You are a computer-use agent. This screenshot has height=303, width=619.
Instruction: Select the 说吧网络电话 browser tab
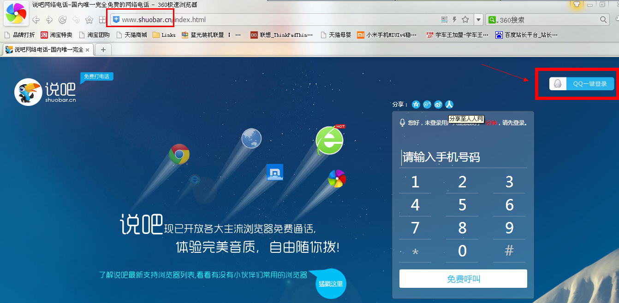(x=48, y=50)
